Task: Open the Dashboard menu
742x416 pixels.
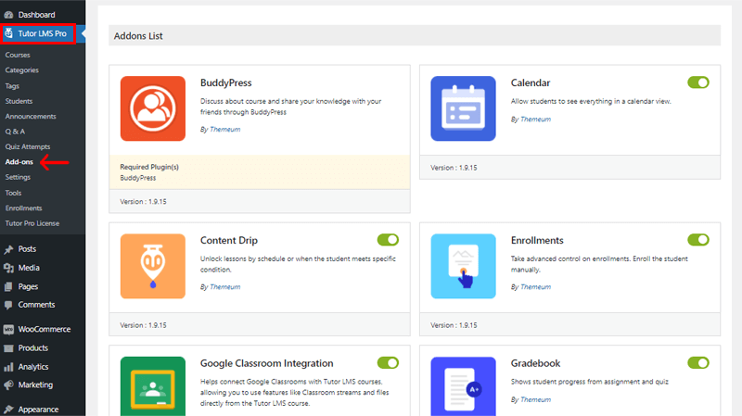Action: tap(36, 15)
